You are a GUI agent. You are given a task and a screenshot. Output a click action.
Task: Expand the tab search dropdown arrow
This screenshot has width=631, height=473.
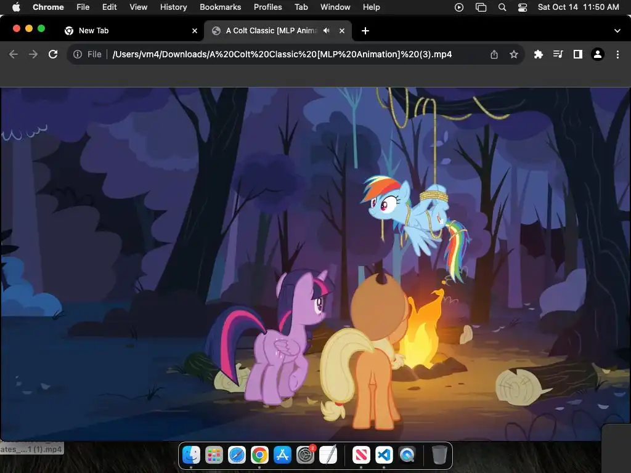pyautogui.click(x=617, y=31)
